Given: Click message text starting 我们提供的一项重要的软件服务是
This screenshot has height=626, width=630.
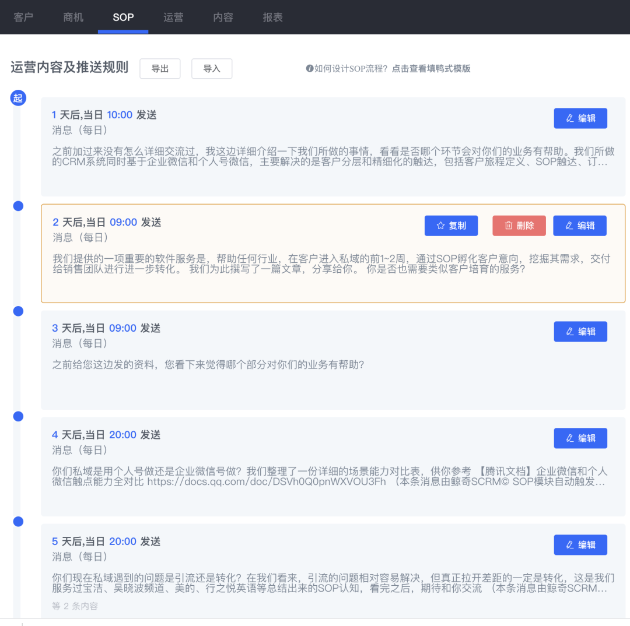Looking at the screenshot, I should [331, 264].
